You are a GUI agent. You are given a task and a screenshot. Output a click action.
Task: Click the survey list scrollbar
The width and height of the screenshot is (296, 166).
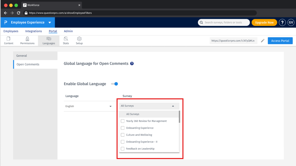point(179,117)
